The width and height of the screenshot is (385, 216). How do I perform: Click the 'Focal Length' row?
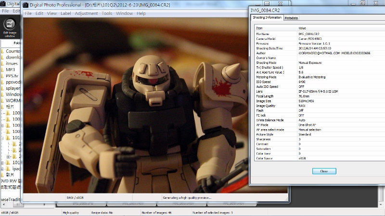(x=320, y=96)
